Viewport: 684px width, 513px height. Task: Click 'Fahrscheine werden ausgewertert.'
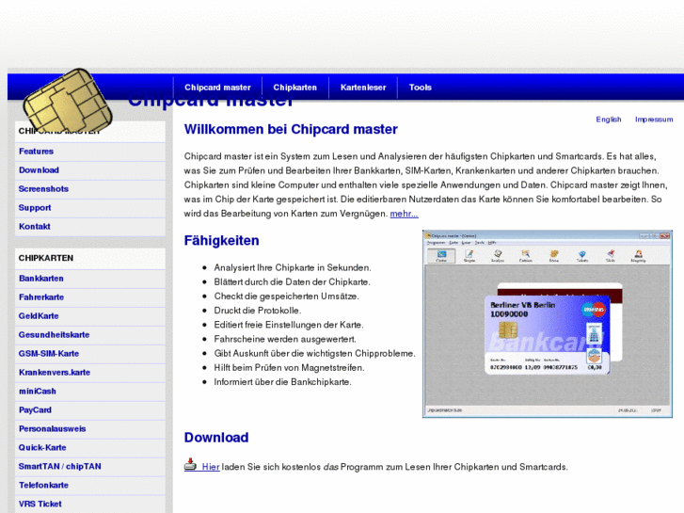click(285, 339)
